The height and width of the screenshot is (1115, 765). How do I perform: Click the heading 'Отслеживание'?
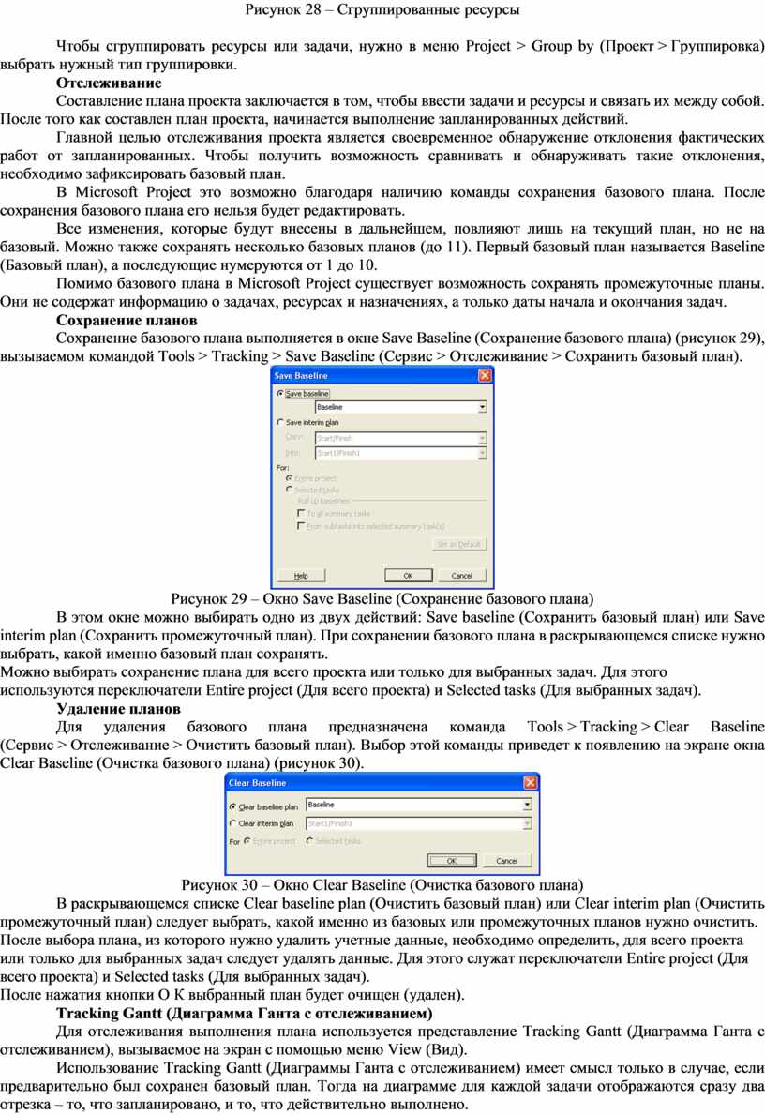point(109,83)
